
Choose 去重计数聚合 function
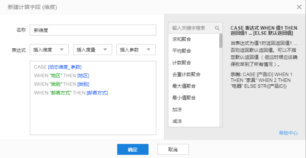186,74
